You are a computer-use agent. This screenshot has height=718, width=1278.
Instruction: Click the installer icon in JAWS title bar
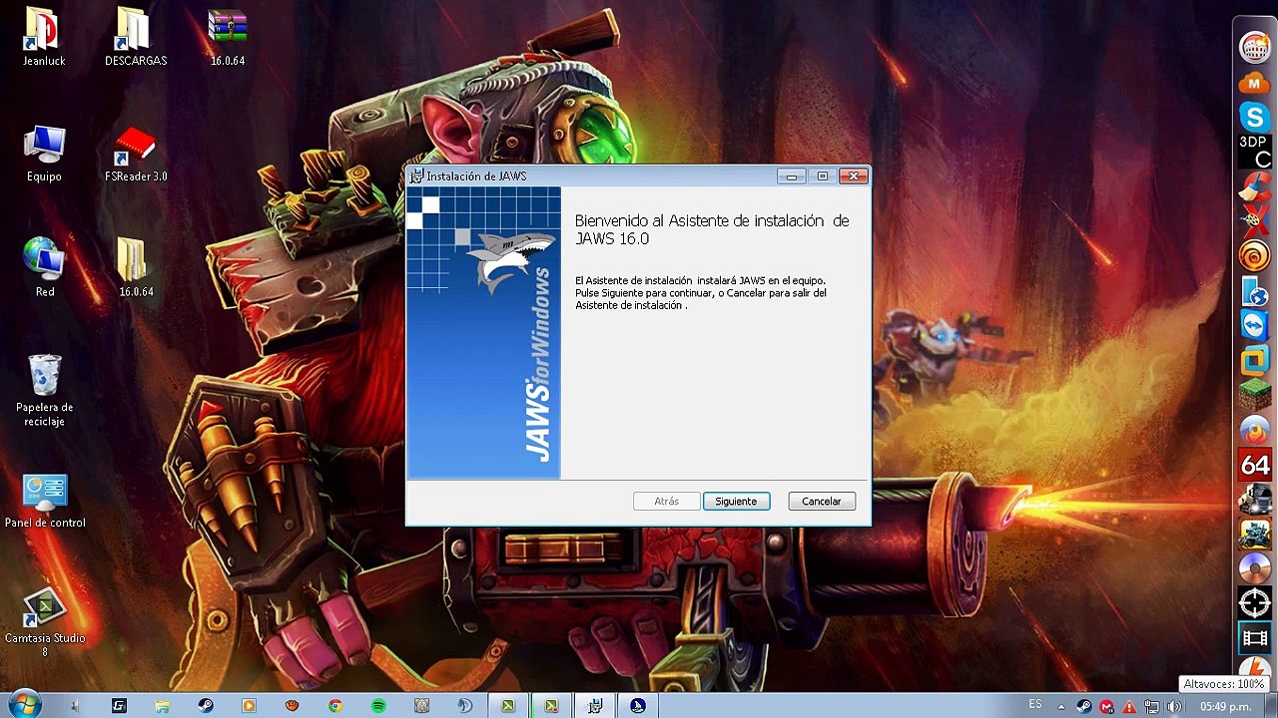416,177
